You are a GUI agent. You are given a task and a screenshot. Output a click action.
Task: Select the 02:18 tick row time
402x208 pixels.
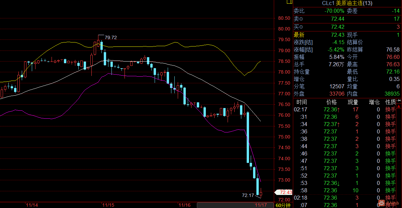click(x=301, y=198)
